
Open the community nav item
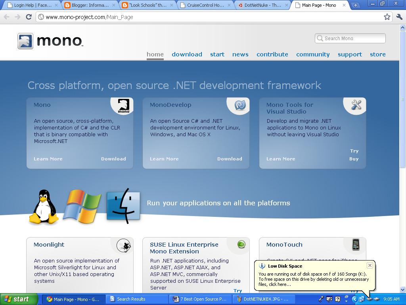pos(313,54)
